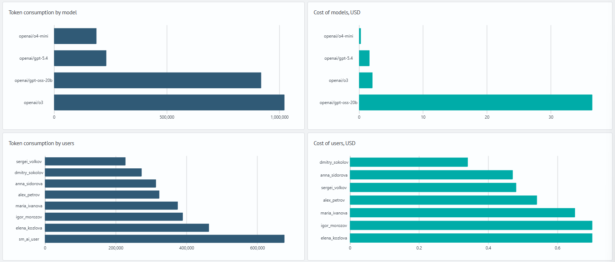Click anna_sidorova label in token users chart

[x=29, y=184]
